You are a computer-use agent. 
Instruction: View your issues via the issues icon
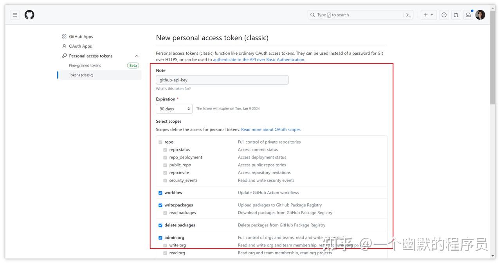tap(444, 14)
